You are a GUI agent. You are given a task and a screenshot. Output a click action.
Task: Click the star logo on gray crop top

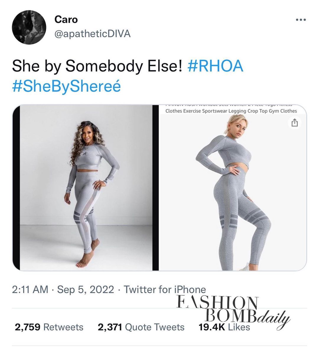point(84,154)
